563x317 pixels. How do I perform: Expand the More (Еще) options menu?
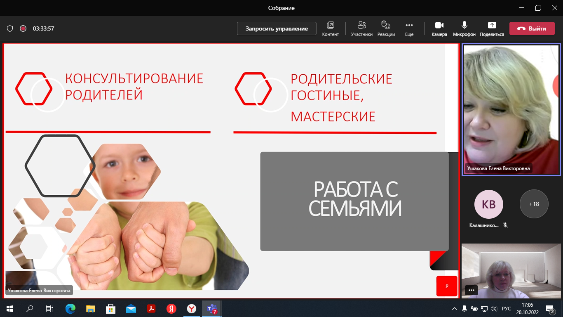(x=409, y=28)
